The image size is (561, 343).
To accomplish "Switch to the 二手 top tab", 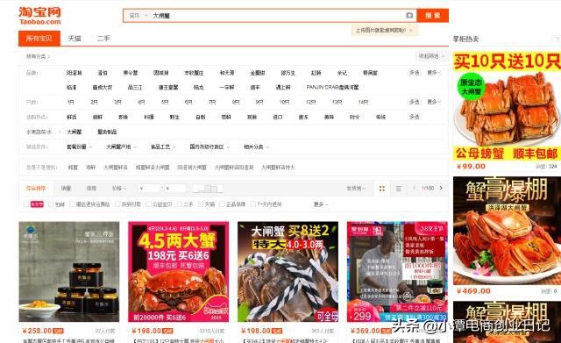I will (103, 39).
